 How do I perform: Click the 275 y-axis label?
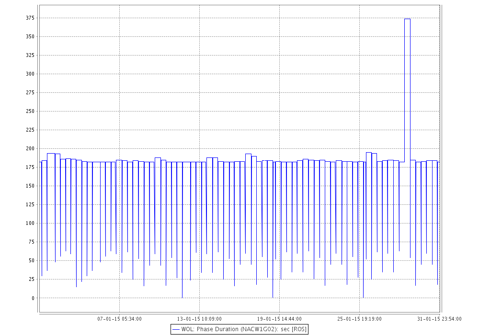30,92
